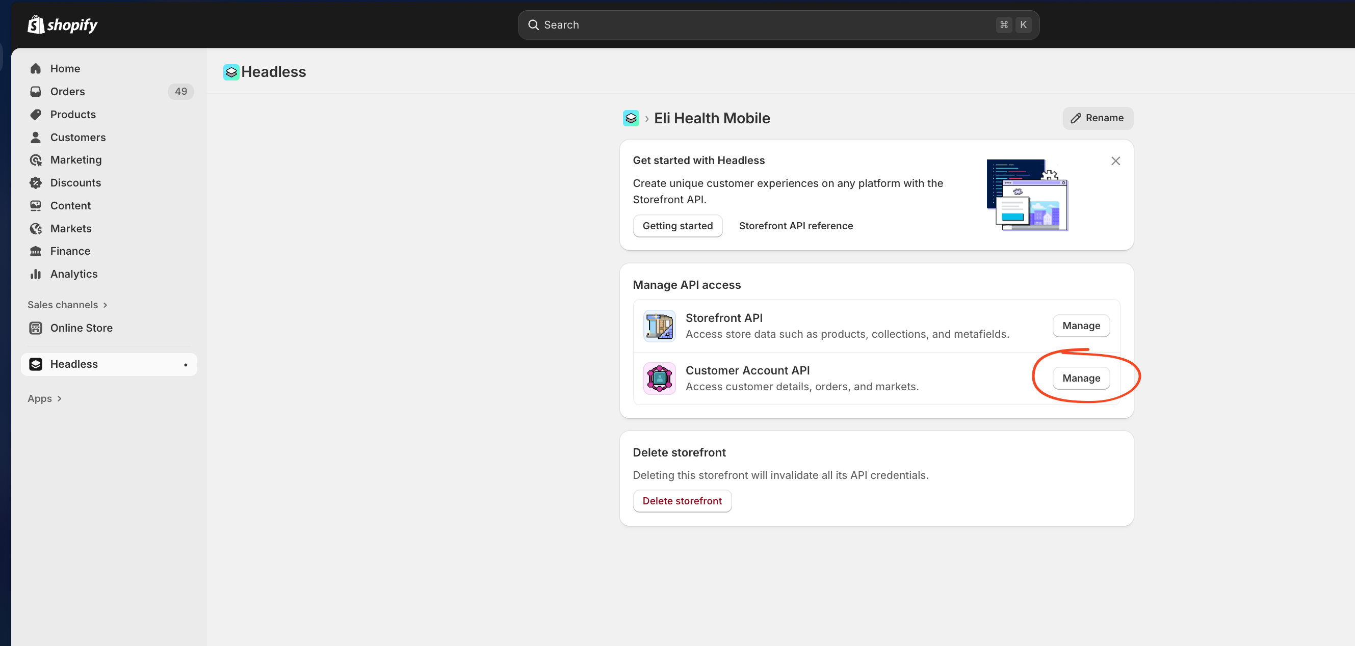Image resolution: width=1355 pixels, height=646 pixels.
Task: Expand the Sales channels section
Action: click(67, 304)
